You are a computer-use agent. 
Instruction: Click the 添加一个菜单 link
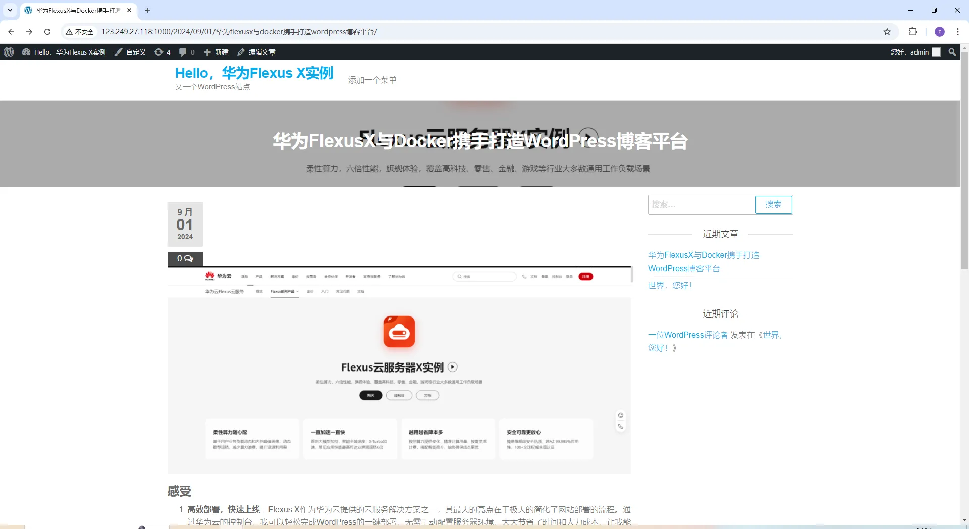[372, 80]
